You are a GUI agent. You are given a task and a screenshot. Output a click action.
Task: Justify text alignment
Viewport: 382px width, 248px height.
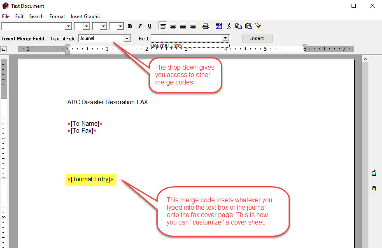[183, 26]
